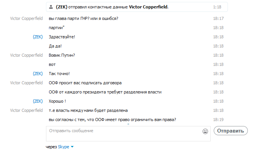Image resolution: width=262 pixels, height=154 pixels.
Task: Expand the через Skype dropdown arrow
Action: click(72, 147)
